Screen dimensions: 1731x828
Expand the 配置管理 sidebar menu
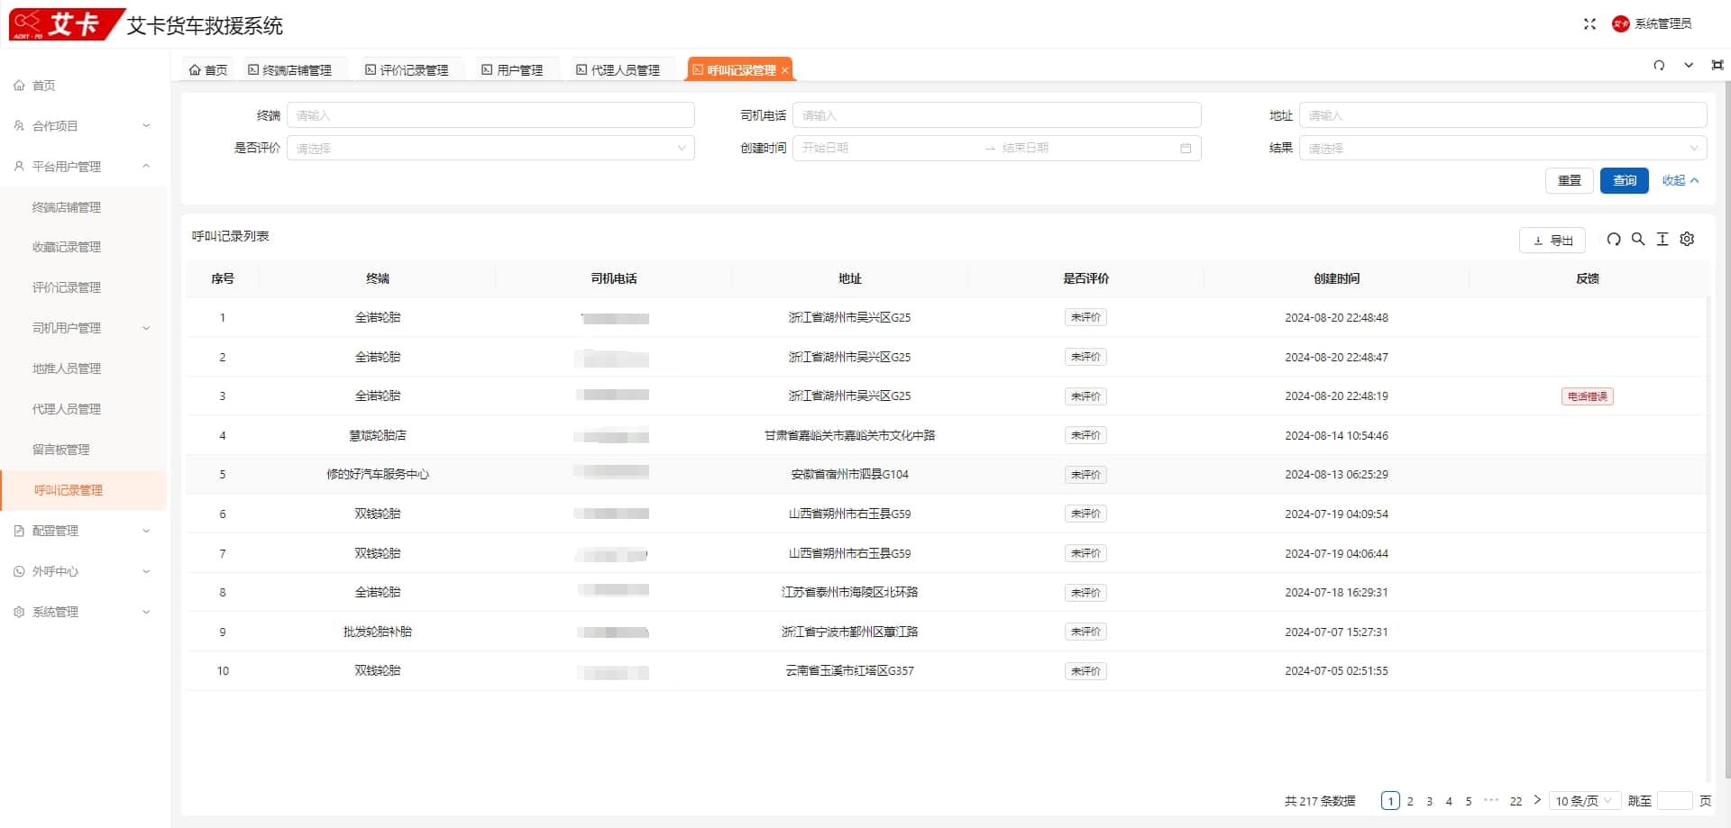point(146,532)
